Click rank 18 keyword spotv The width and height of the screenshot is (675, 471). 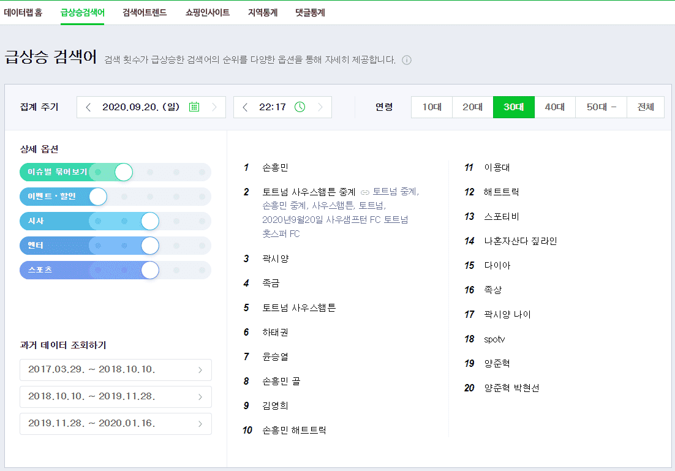494,339
